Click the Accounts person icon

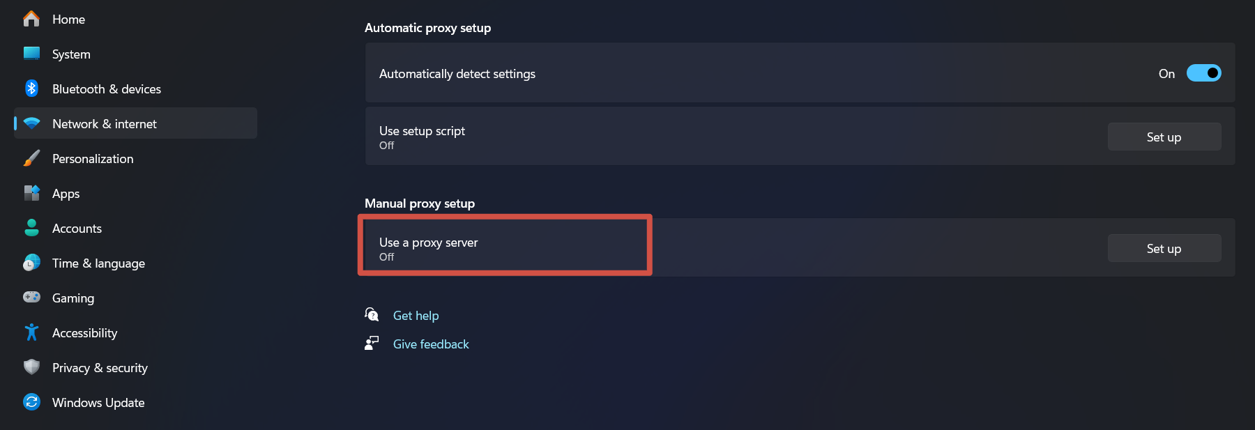31,228
